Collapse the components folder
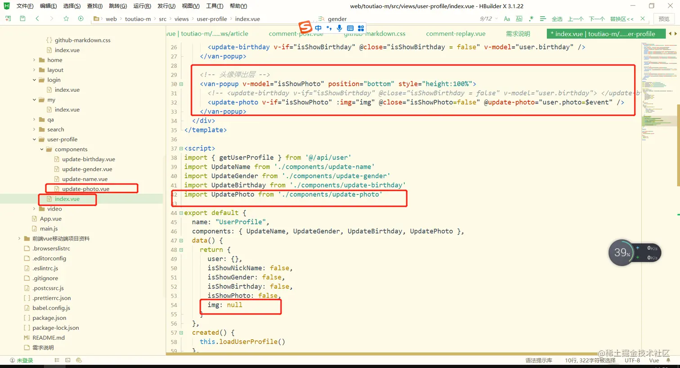Screen dimensions: 680x368 click(x=42, y=149)
